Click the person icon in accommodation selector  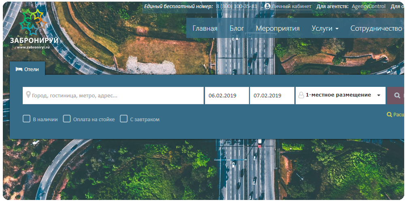pos(301,95)
